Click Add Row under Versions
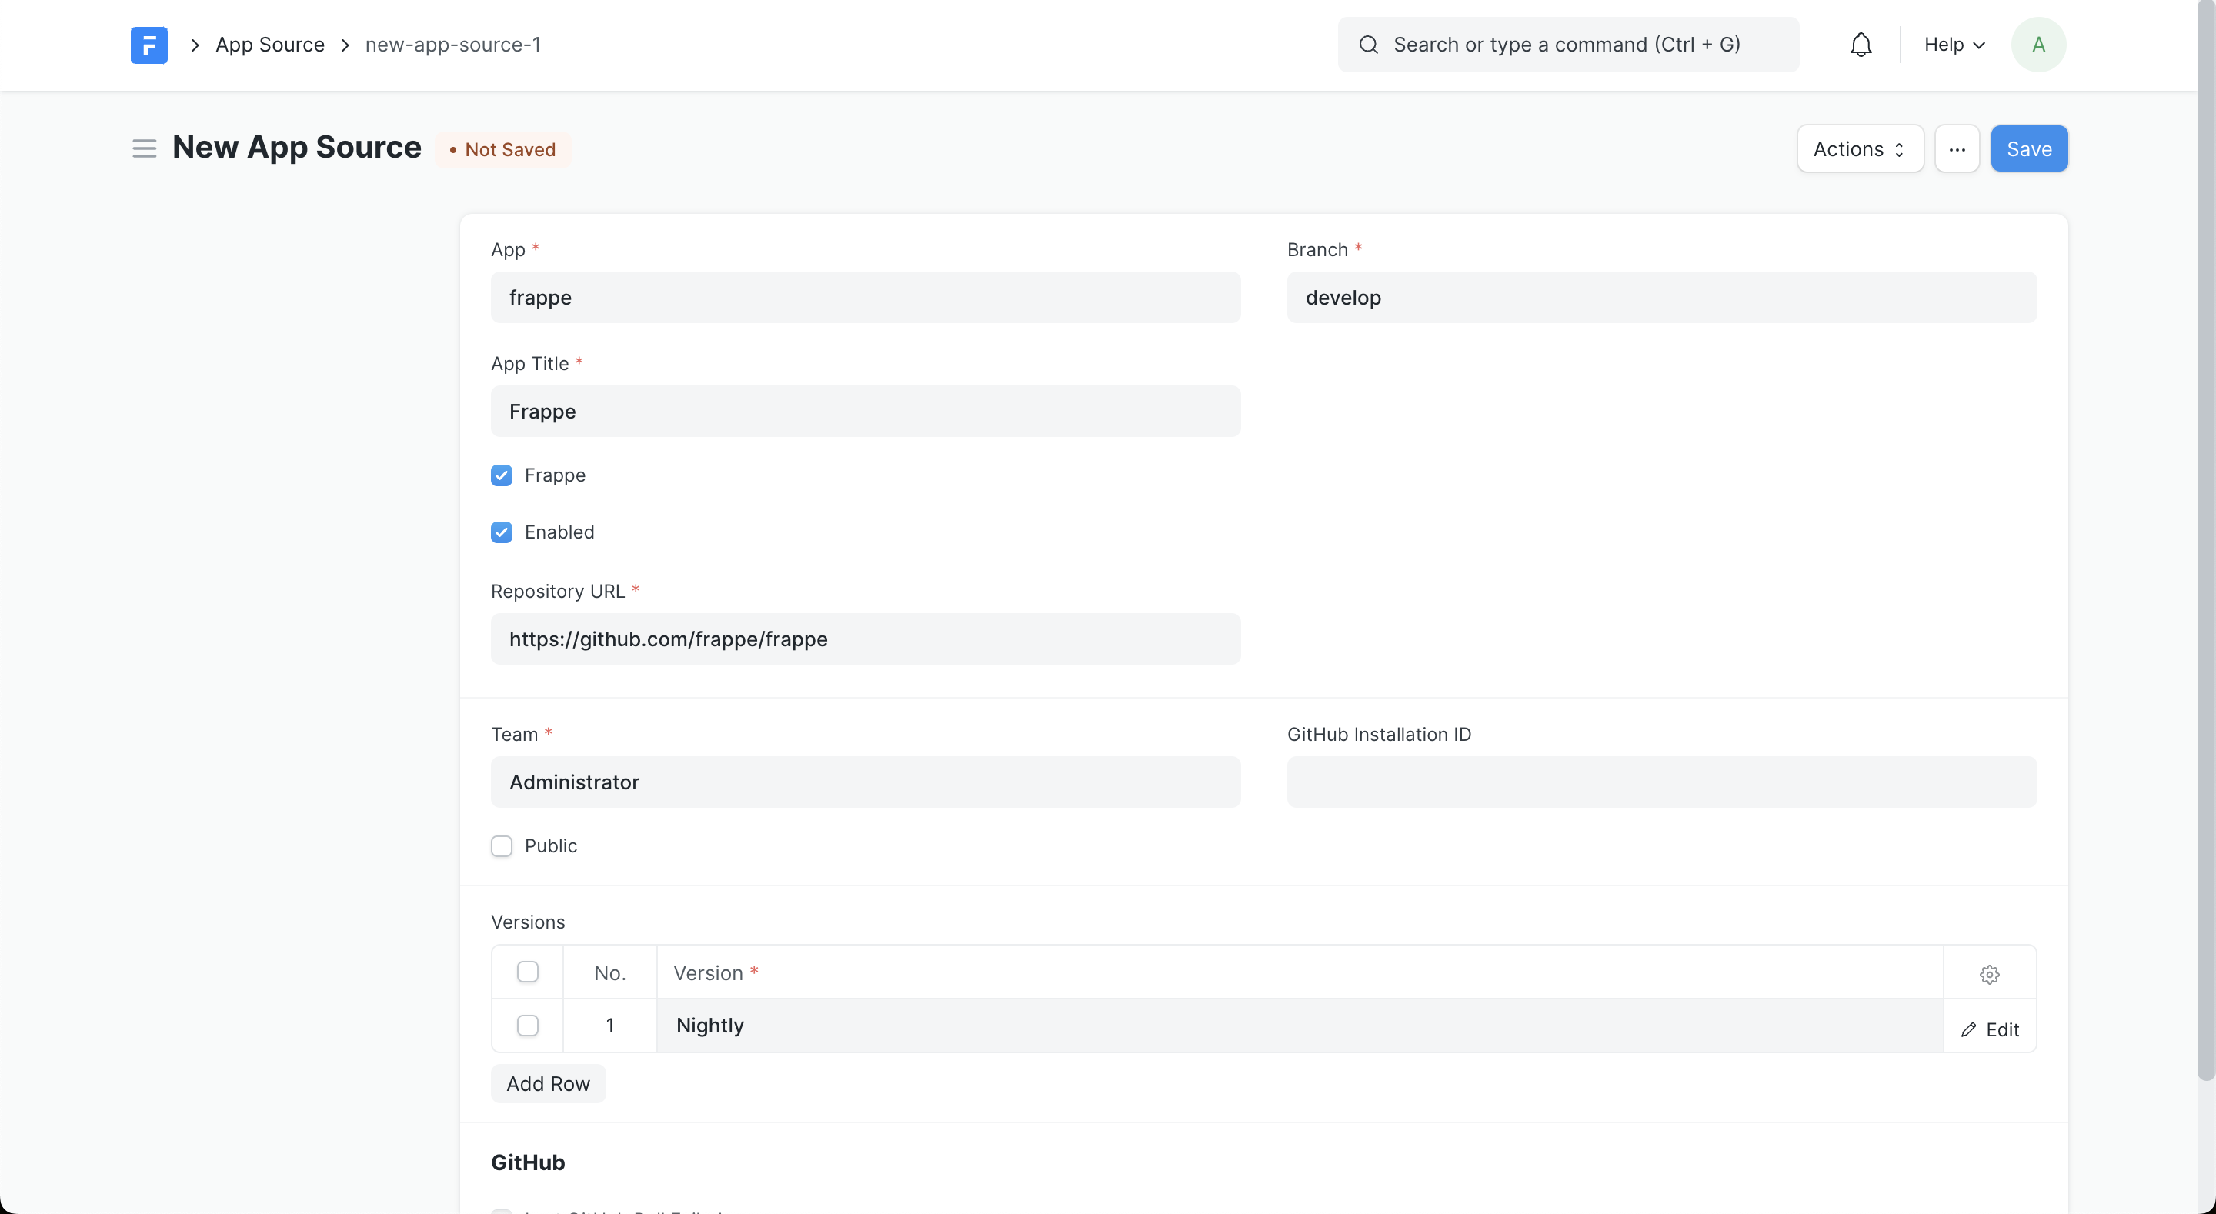2216x1214 pixels. click(x=548, y=1084)
